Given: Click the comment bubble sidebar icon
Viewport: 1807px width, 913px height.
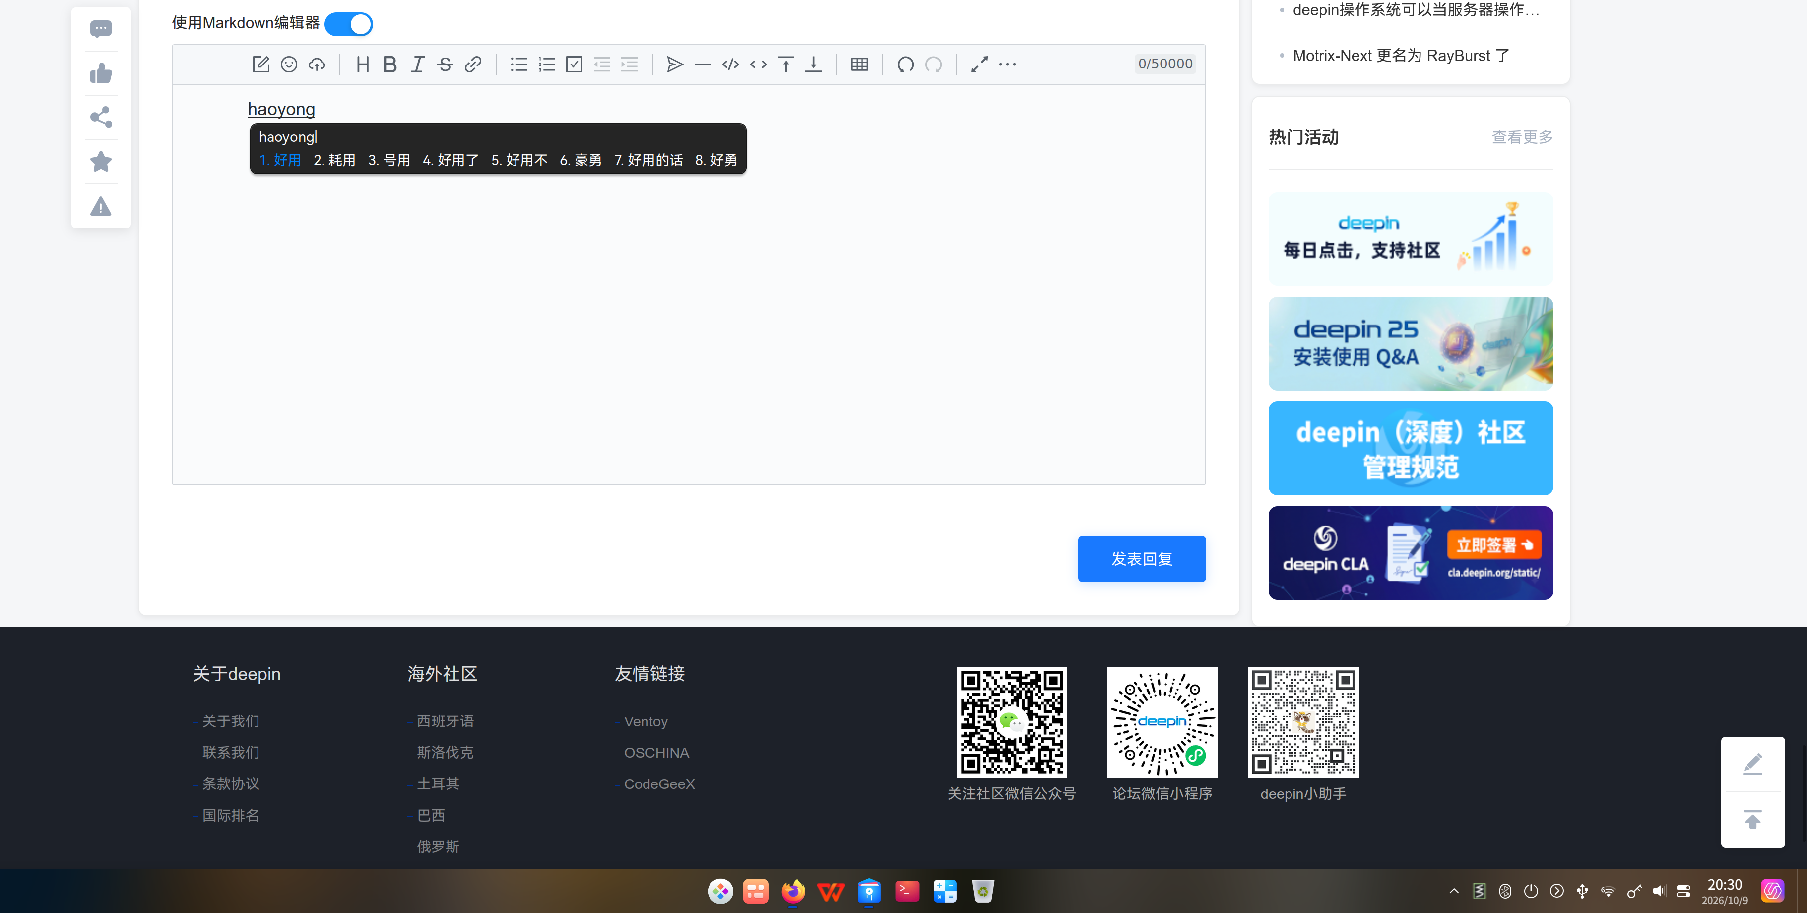Looking at the screenshot, I should pos(101,29).
